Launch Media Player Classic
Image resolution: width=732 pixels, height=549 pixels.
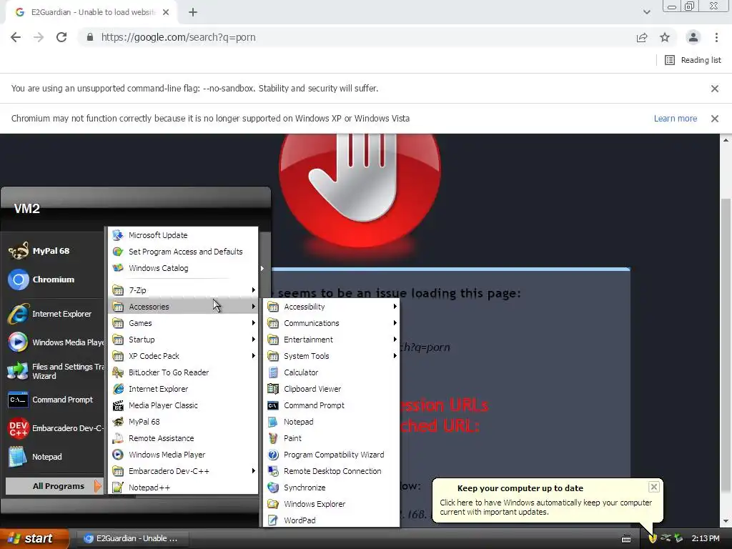183,405
